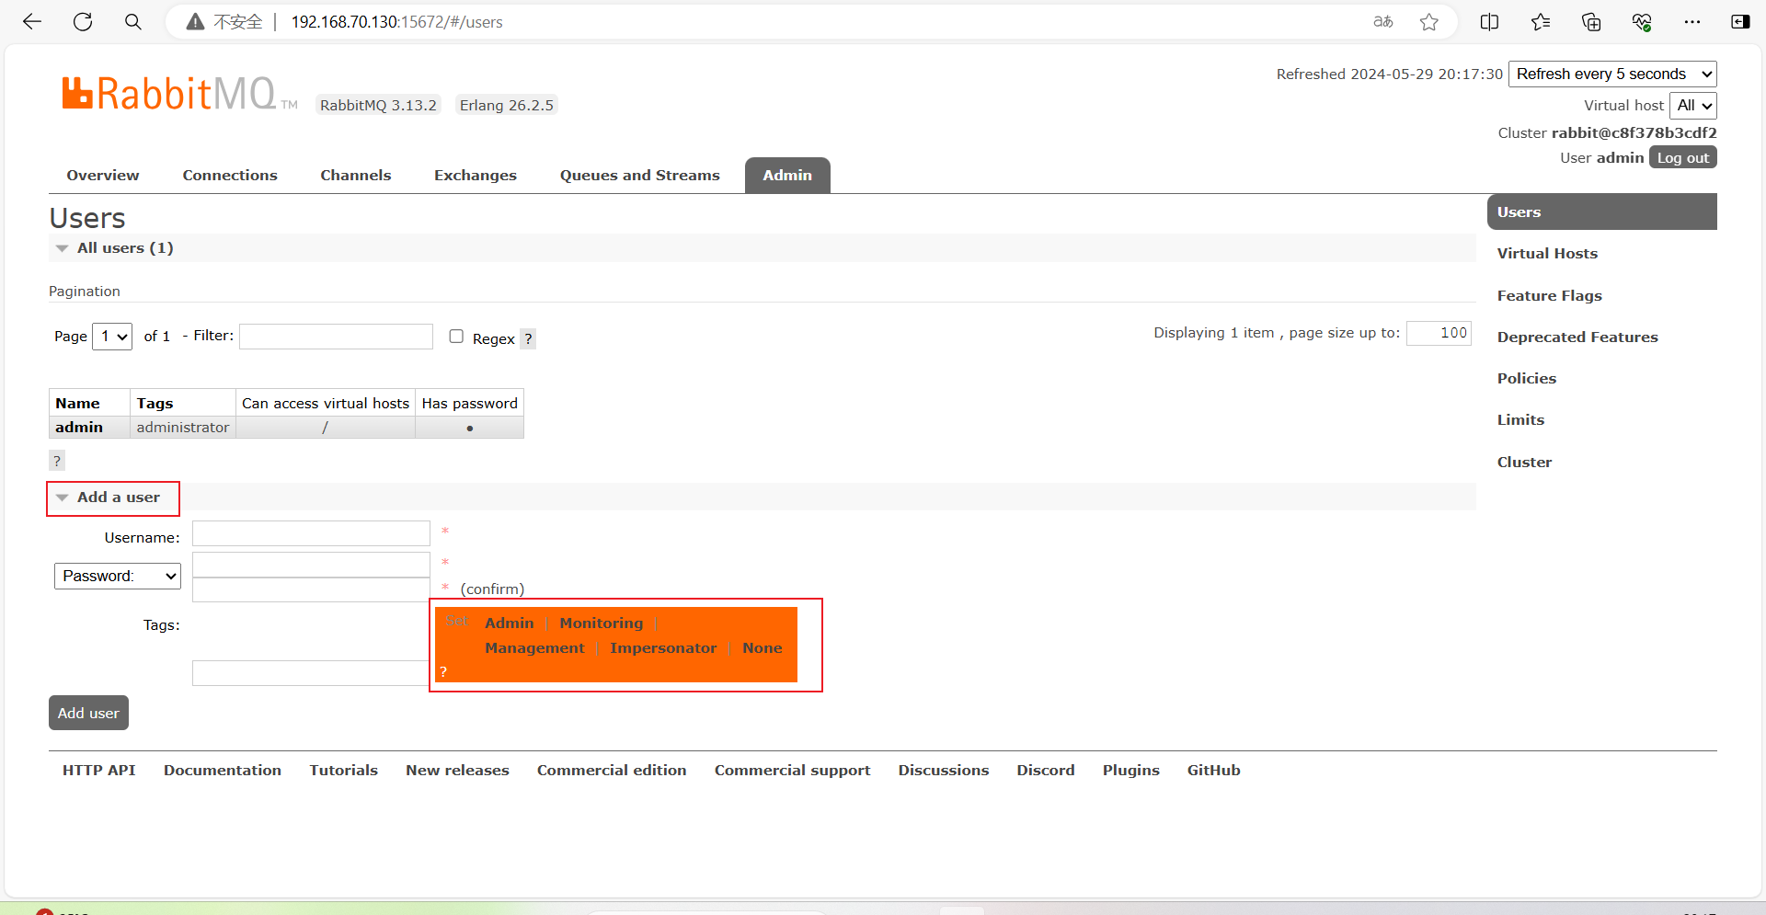
Task: Open the refresh interval dropdown
Action: coord(1612,74)
